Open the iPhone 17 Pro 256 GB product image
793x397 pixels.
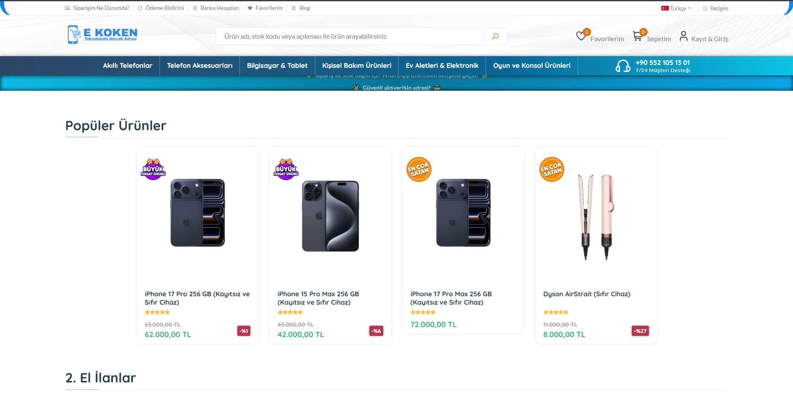click(197, 213)
